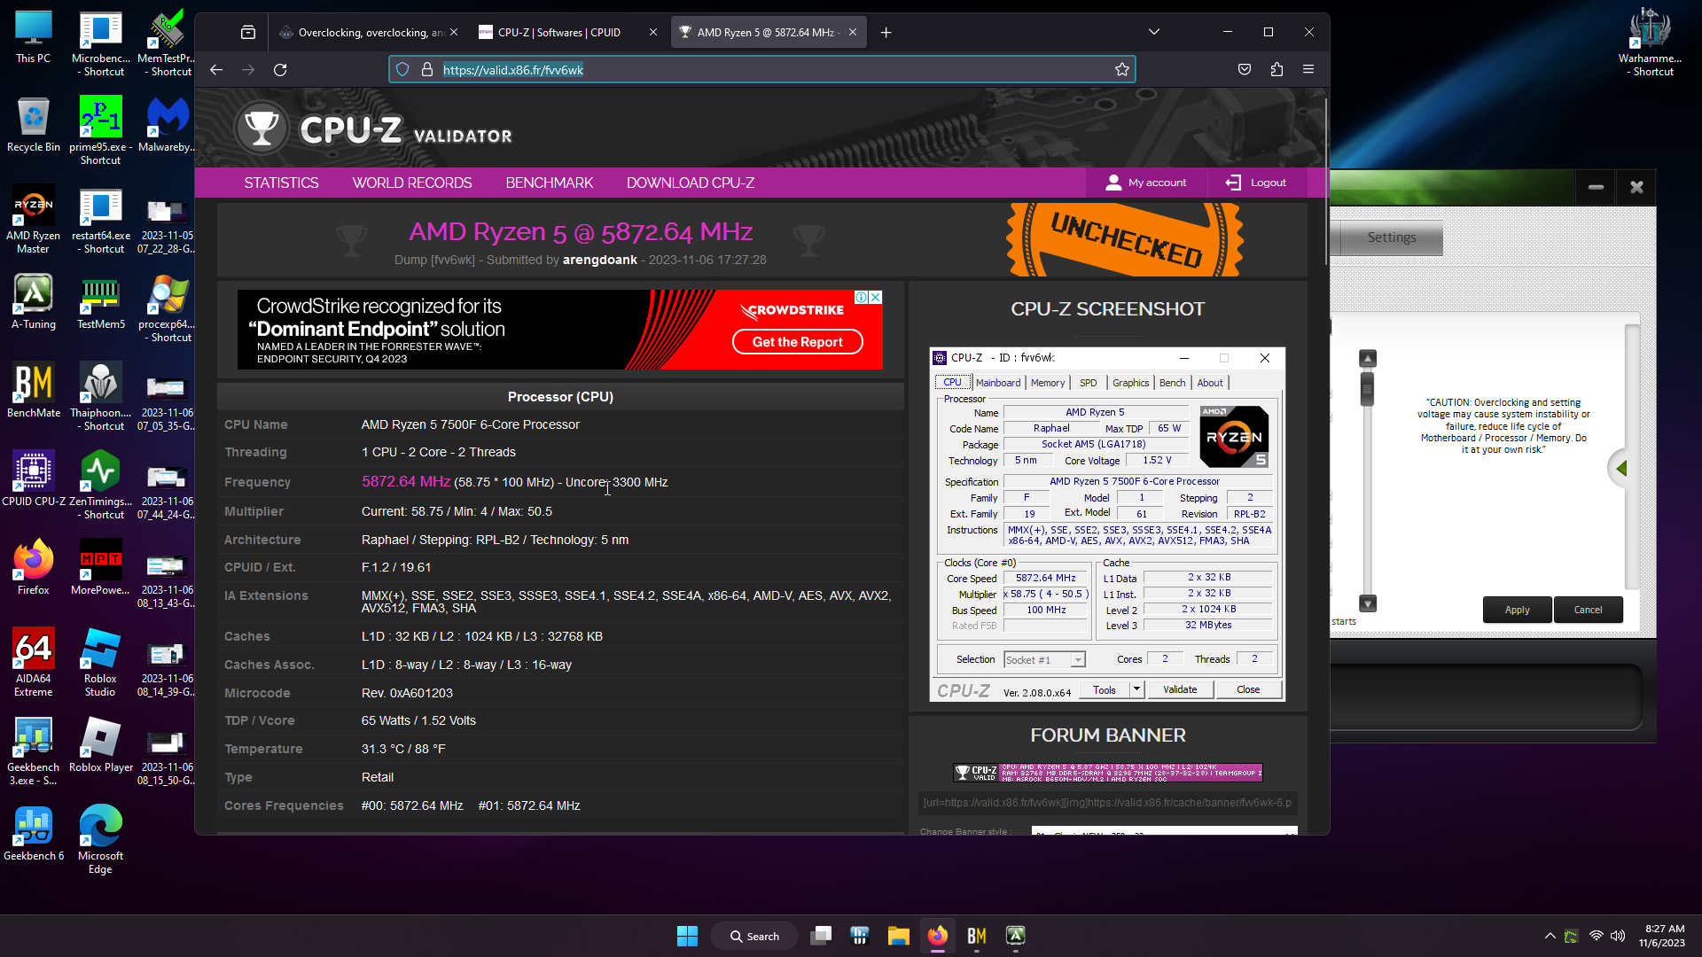Expand the list all tabs chevron
Screen dimensions: 1702x957
click(x=1153, y=32)
